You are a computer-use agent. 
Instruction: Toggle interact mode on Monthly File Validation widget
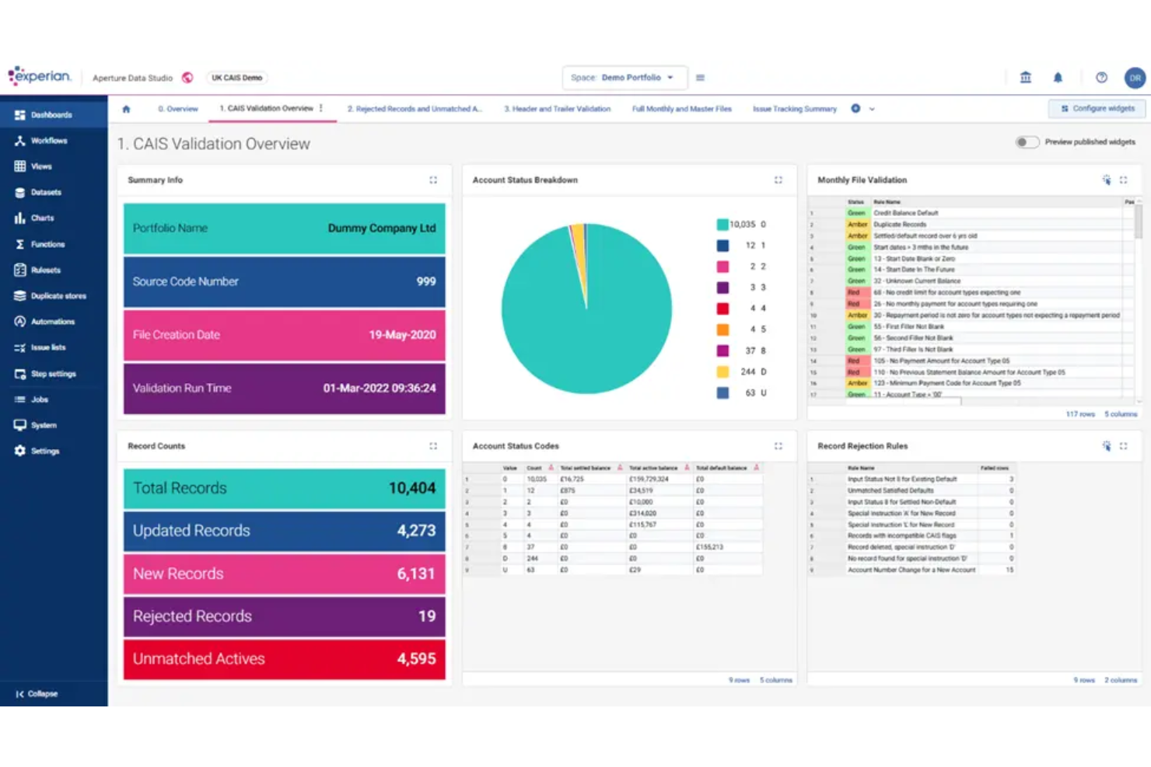[1107, 180]
